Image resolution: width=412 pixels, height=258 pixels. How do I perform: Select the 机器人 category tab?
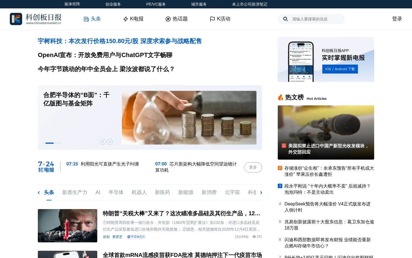(139, 192)
